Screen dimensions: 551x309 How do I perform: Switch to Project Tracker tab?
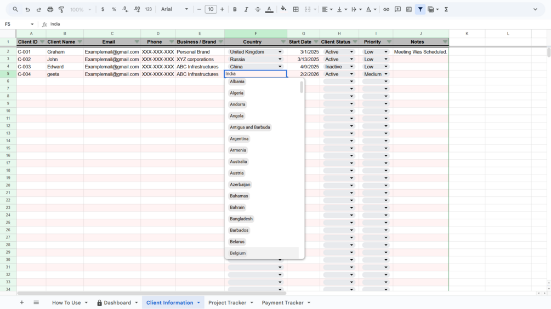(x=227, y=302)
